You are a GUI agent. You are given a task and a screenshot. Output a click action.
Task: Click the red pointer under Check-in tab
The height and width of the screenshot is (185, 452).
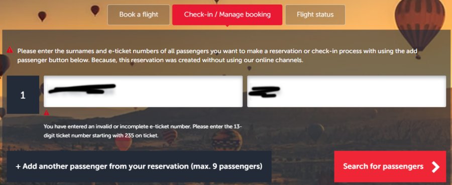[x=227, y=26]
